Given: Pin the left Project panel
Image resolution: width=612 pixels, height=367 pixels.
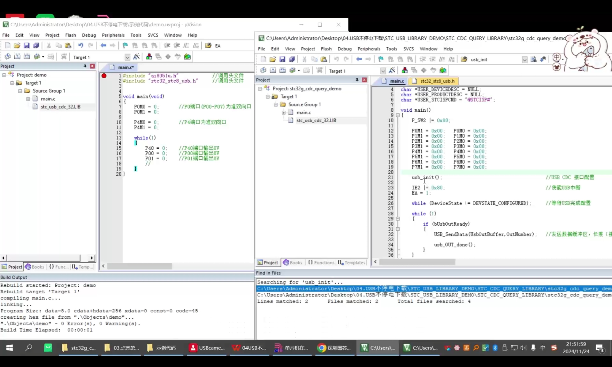Looking at the screenshot, I should (x=85, y=66).
